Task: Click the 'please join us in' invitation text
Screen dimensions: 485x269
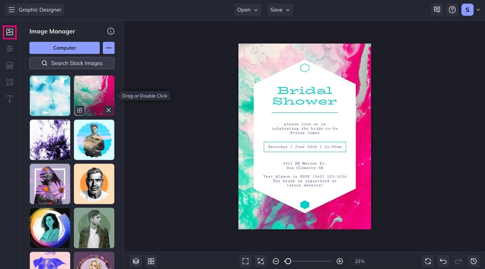Action: point(305,124)
